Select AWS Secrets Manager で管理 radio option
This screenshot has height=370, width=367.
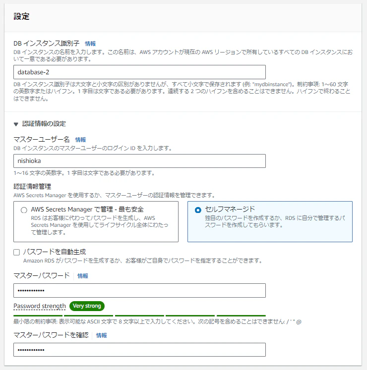pyautogui.click(x=24, y=210)
